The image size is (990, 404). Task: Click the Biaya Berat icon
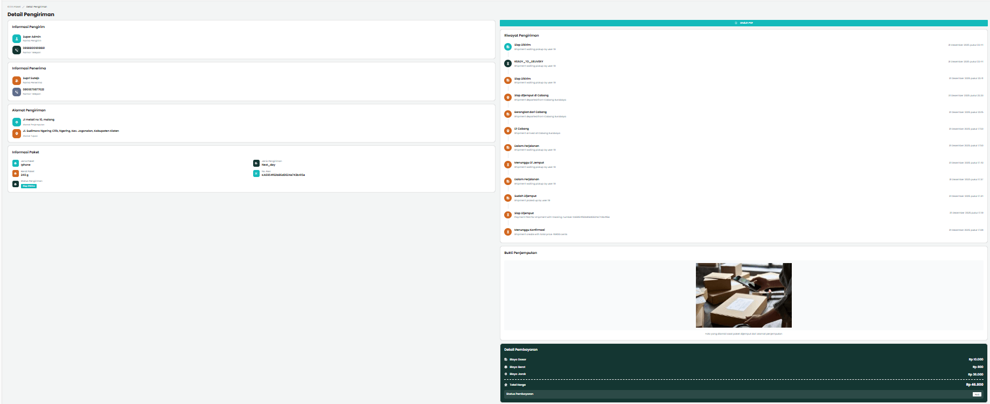pos(506,367)
